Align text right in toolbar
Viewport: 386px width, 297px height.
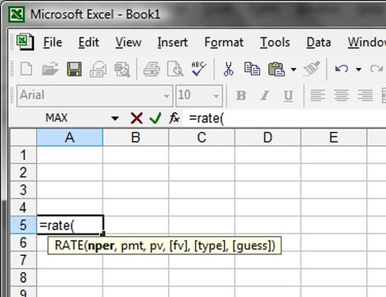(x=365, y=96)
